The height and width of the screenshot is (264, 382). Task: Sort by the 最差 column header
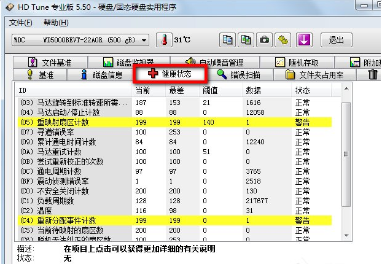pos(182,90)
